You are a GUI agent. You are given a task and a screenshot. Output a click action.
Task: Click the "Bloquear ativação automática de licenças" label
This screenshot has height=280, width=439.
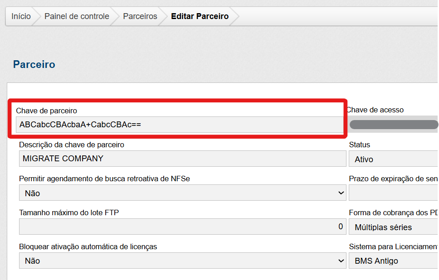tap(88, 246)
